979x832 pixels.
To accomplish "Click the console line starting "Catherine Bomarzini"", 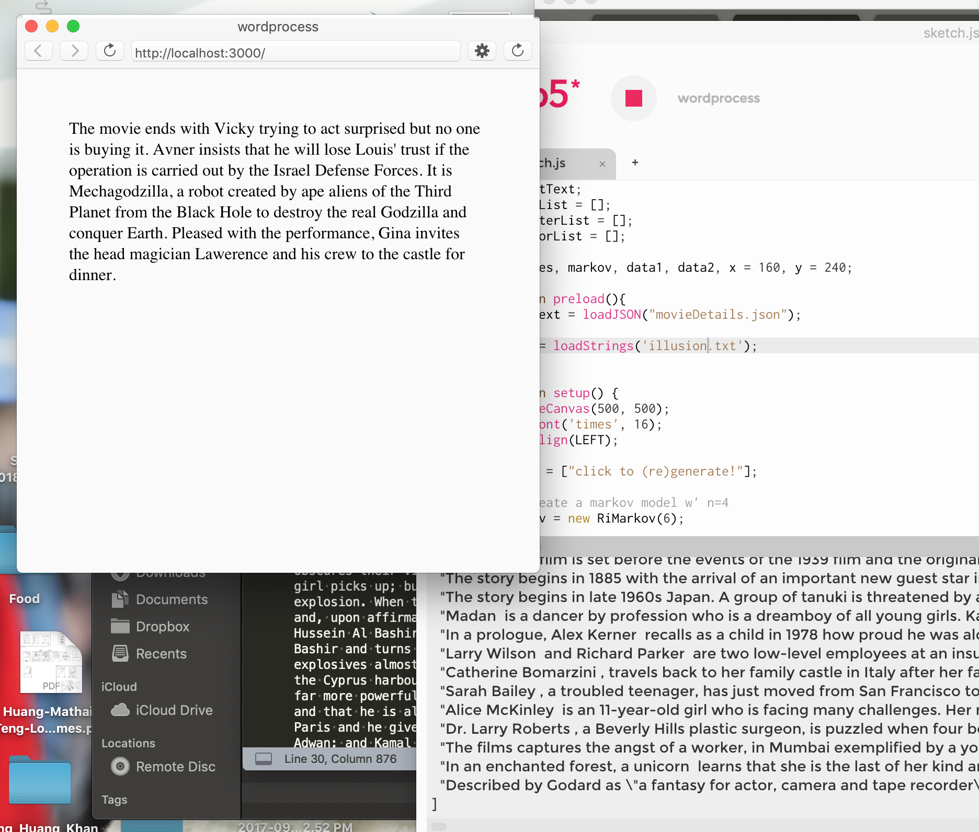I will [x=709, y=672].
